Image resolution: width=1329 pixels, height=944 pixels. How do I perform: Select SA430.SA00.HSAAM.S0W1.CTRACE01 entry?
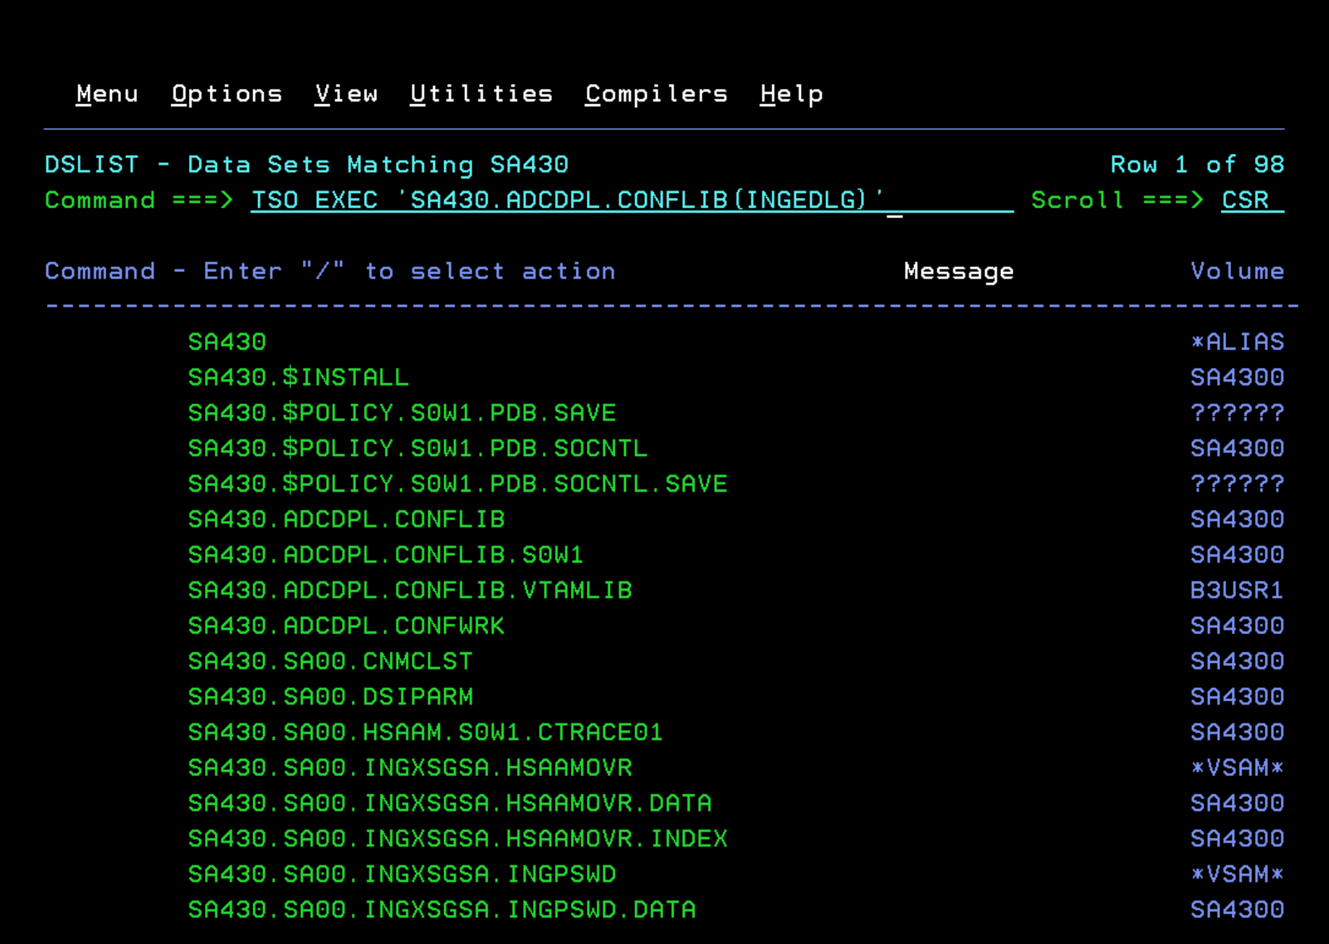point(425,732)
